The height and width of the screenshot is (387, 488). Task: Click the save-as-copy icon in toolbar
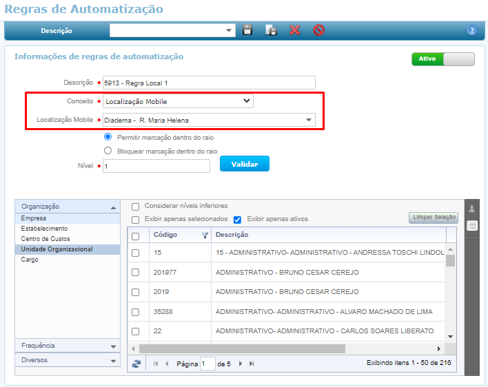[x=272, y=30]
